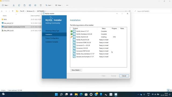The image size is (172, 97).
Task: Click the Back button in MySQL Installer
Action: pos(103,76)
